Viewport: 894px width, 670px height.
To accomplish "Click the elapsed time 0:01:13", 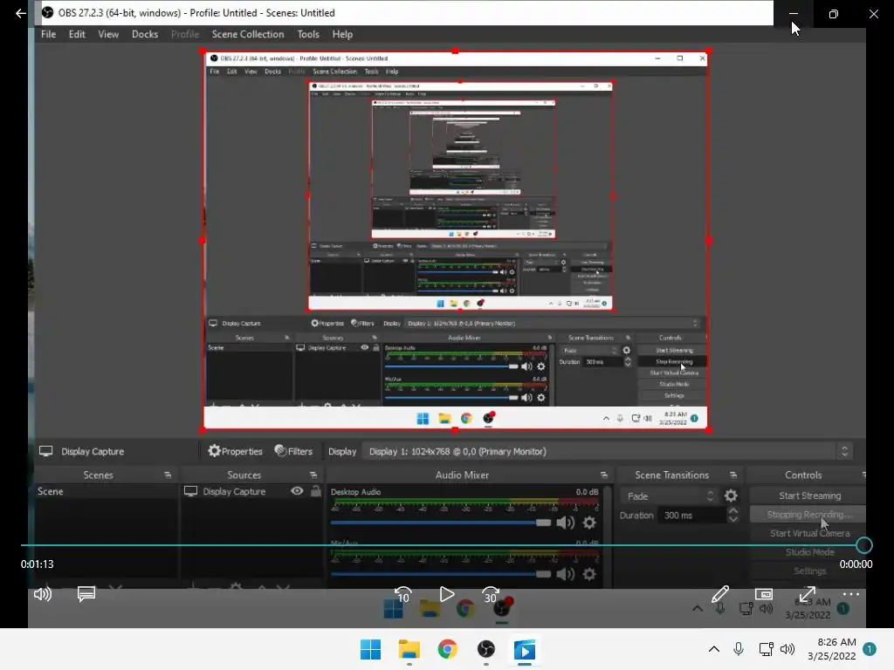I will (x=37, y=564).
